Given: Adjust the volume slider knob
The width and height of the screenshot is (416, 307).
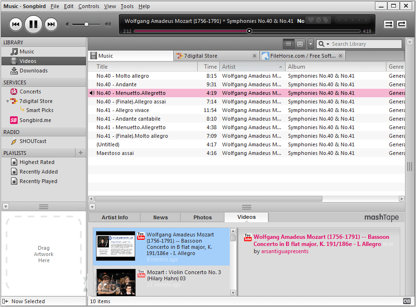Looking at the screenshot, I should [x=86, y=24].
